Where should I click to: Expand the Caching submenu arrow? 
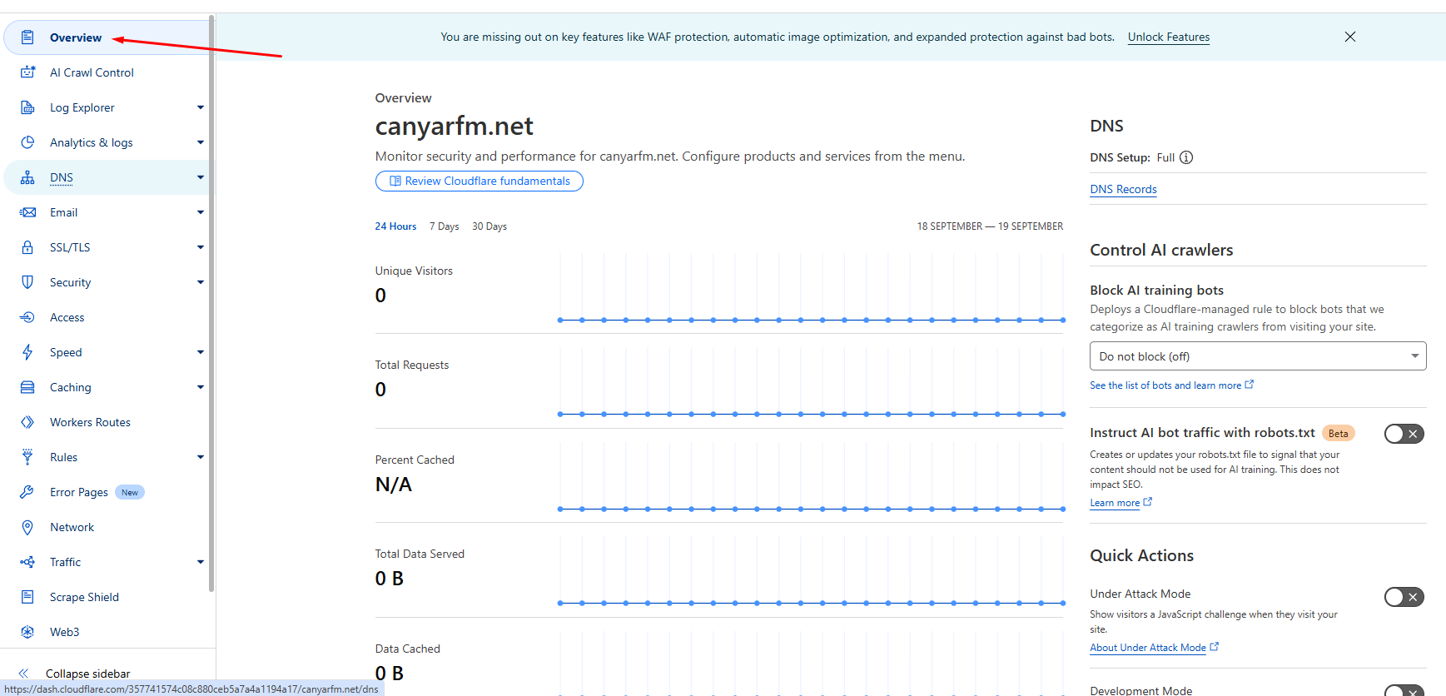point(201,387)
